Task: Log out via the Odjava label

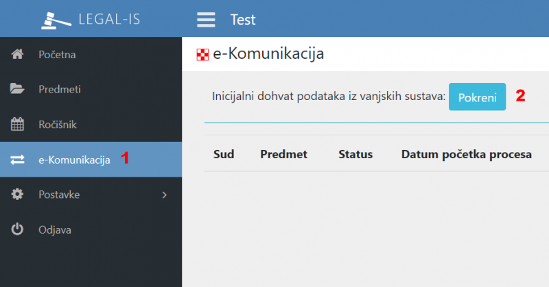Action: 54,230
